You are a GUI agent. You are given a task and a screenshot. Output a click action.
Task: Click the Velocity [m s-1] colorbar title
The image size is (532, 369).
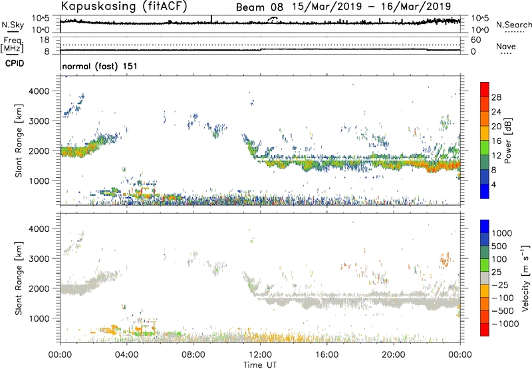tap(525, 278)
